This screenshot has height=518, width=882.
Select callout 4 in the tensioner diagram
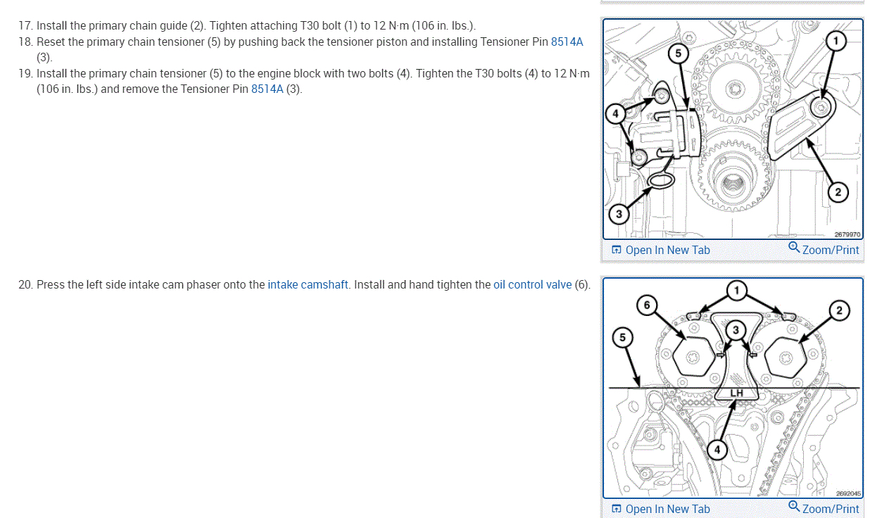point(615,113)
